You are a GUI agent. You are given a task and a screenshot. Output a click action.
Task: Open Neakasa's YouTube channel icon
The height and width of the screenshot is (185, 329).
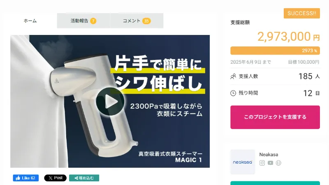[x=270, y=163]
